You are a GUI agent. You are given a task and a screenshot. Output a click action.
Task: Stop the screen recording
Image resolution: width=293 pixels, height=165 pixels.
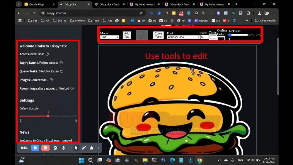point(45,148)
